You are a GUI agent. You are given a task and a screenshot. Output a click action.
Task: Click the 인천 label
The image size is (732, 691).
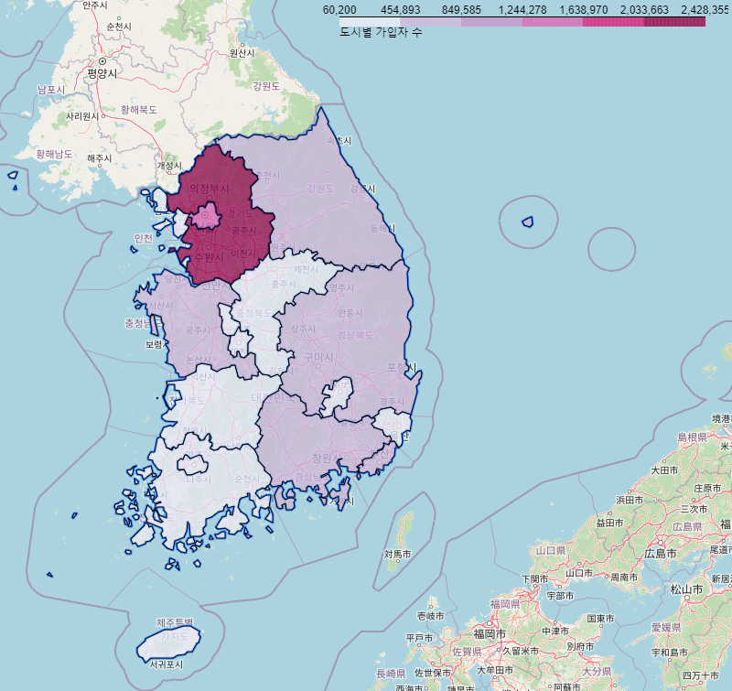point(144,238)
